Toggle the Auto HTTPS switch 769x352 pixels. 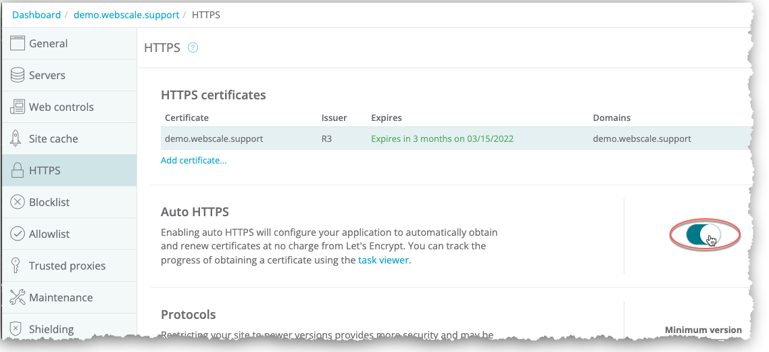[x=703, y=235]
